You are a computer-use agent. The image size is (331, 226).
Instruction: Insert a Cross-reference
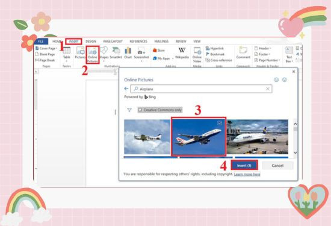pos(218,60)
